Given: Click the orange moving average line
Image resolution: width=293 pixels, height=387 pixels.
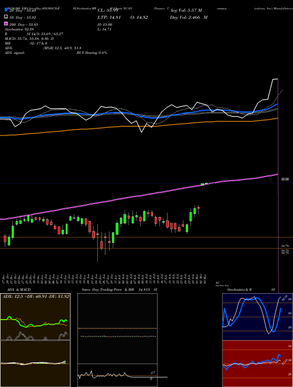Looking at the screenshot, I should click(138, 126).
